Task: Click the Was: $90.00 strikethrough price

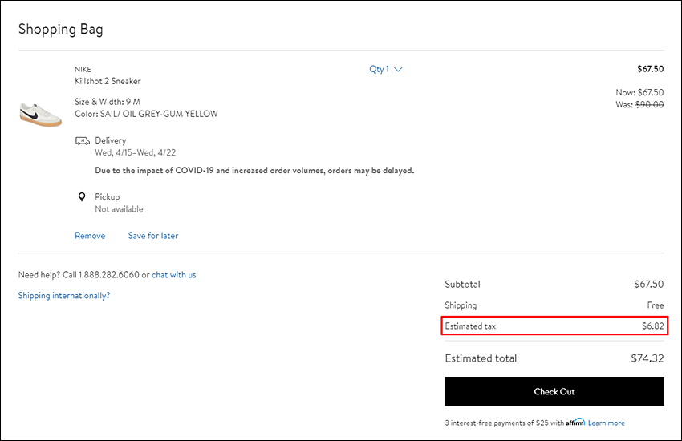Action: point(639,104)
